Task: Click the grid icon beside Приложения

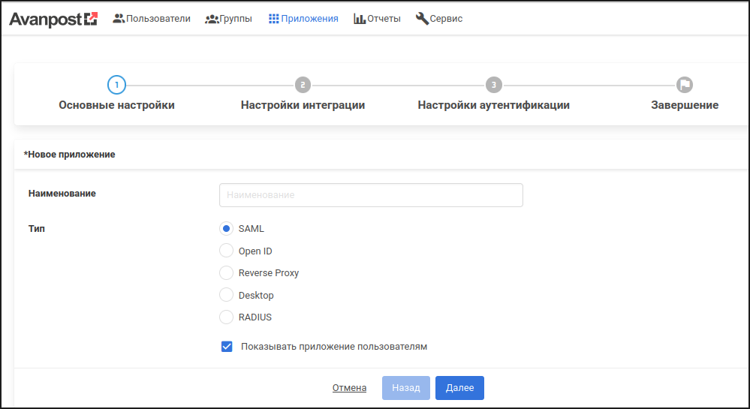Action: tap(273, 18)
